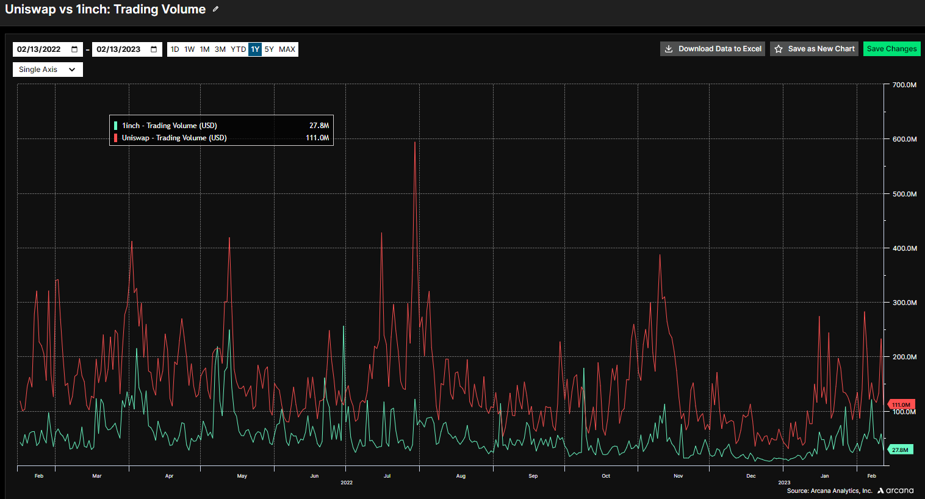
Task: Click the Nov x-axis label
Action: 678,476
